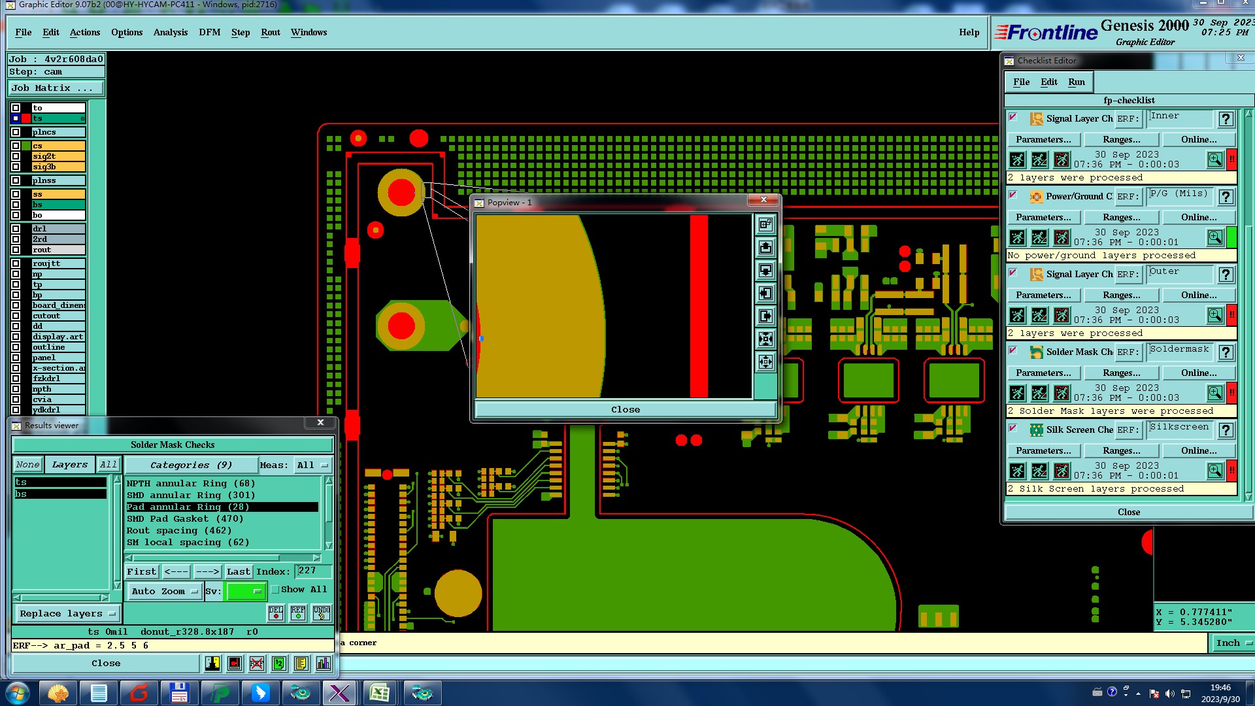Click the green Sv color selector
Image resolution: width=1255 pixels, height=706 pixels.
tap(244, 592)
